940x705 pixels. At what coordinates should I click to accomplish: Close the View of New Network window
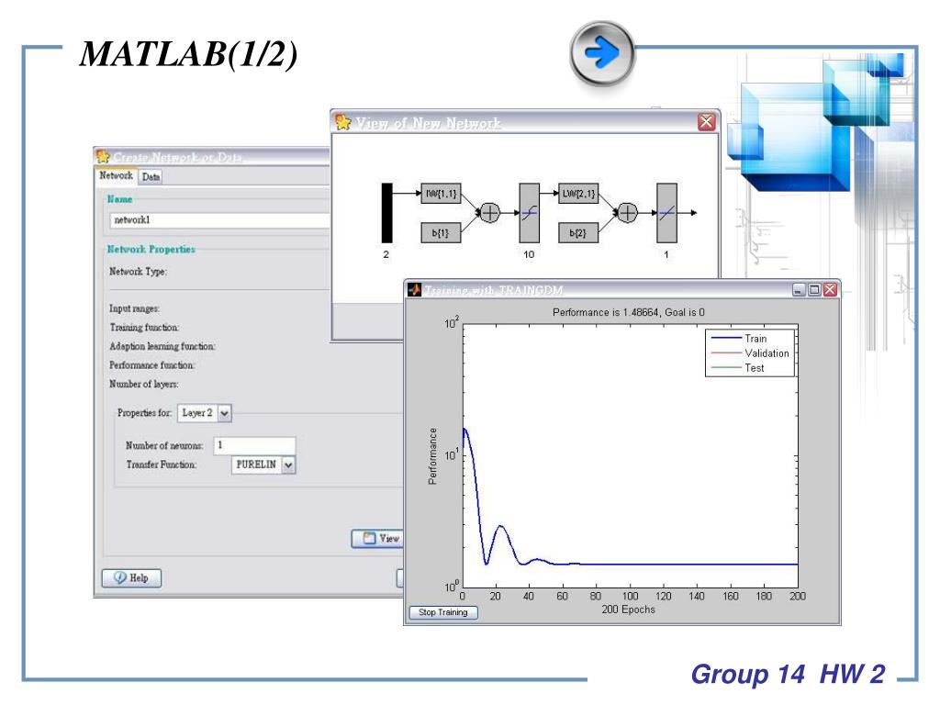point(707,122)
